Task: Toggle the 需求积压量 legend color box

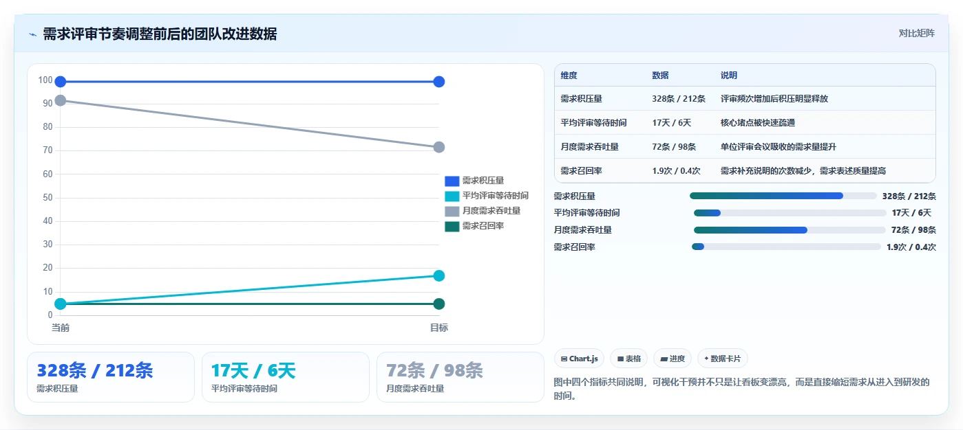Action: click(x=452, y=181)
